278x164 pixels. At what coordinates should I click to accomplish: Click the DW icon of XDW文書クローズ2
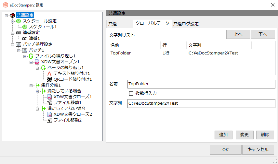(49, 114)
